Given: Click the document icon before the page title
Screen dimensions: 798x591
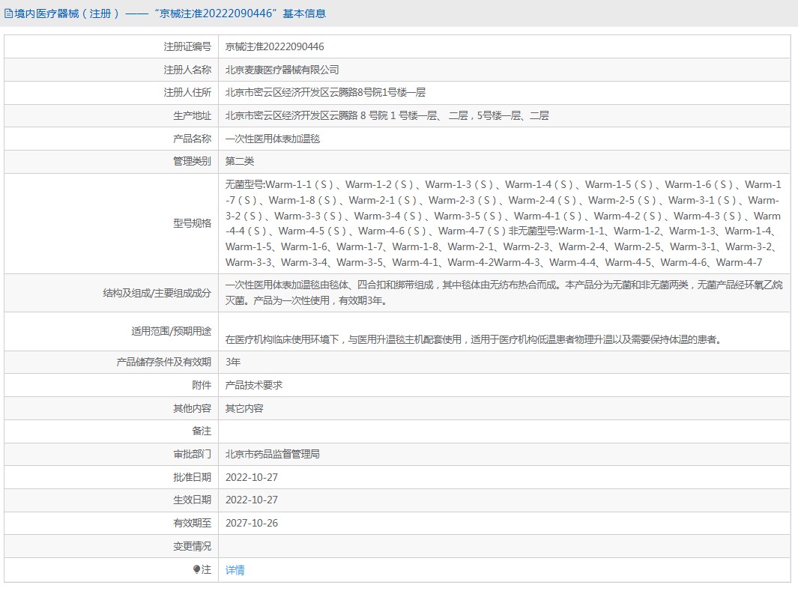Looking at the screenshot, I should pos(8,13).
